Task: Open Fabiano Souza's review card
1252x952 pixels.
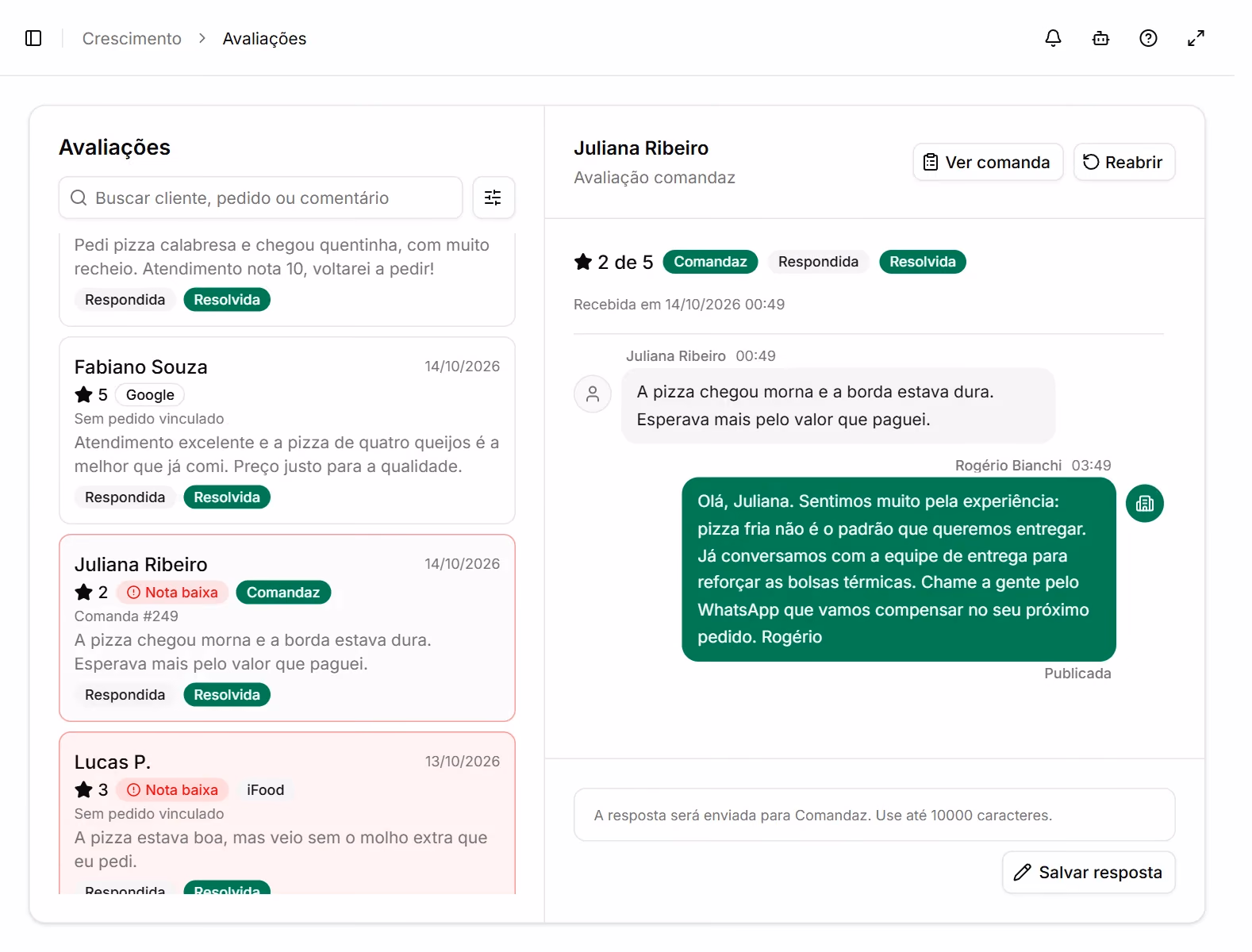Action: point(287,431)
